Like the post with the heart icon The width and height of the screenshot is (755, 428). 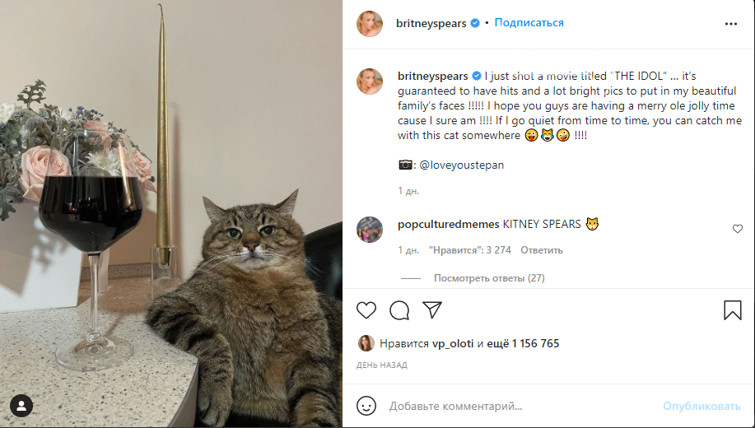coord(366,310)
